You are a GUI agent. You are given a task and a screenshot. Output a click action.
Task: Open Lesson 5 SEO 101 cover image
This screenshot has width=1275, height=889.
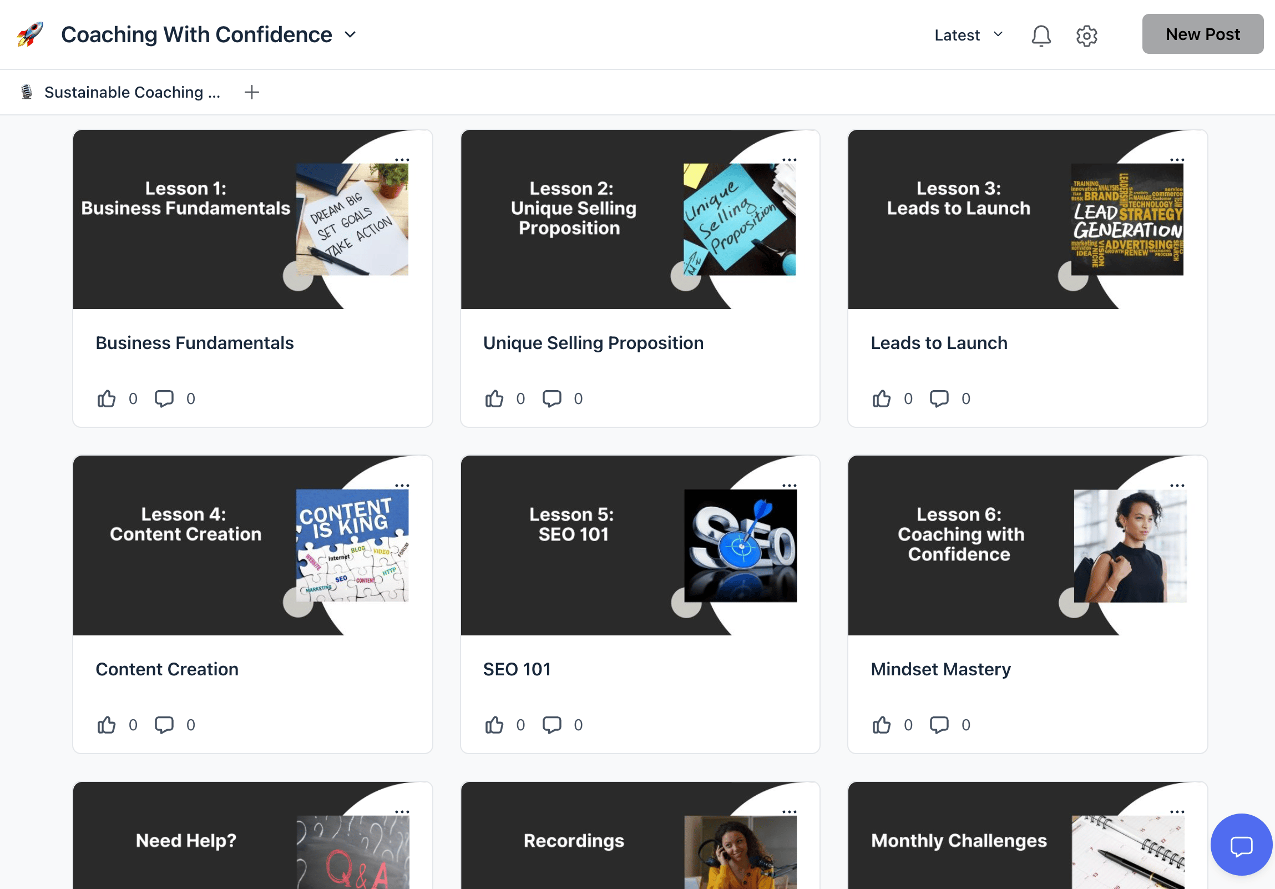tap(640, 546)
